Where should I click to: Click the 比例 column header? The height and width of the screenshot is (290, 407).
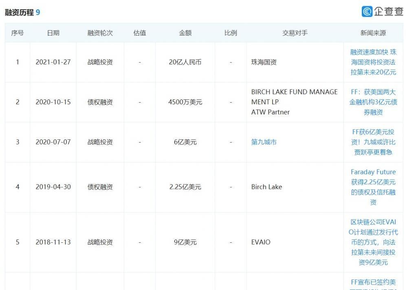pyautogui.click(x=231, y=33)
